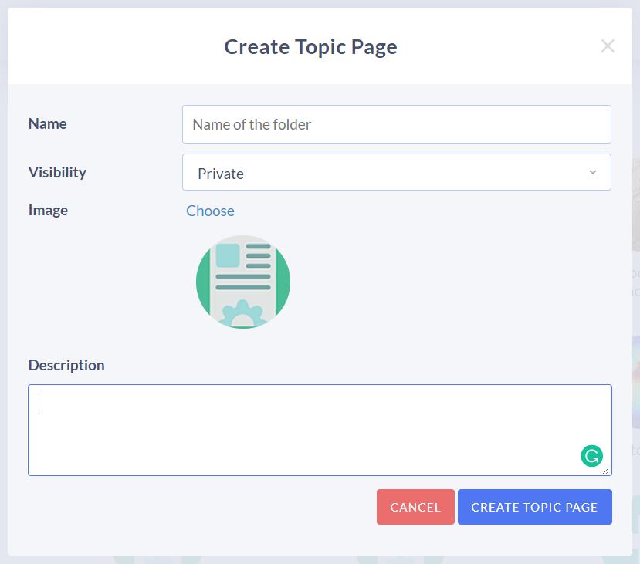Choose a new image for the topic

[210, 210]
